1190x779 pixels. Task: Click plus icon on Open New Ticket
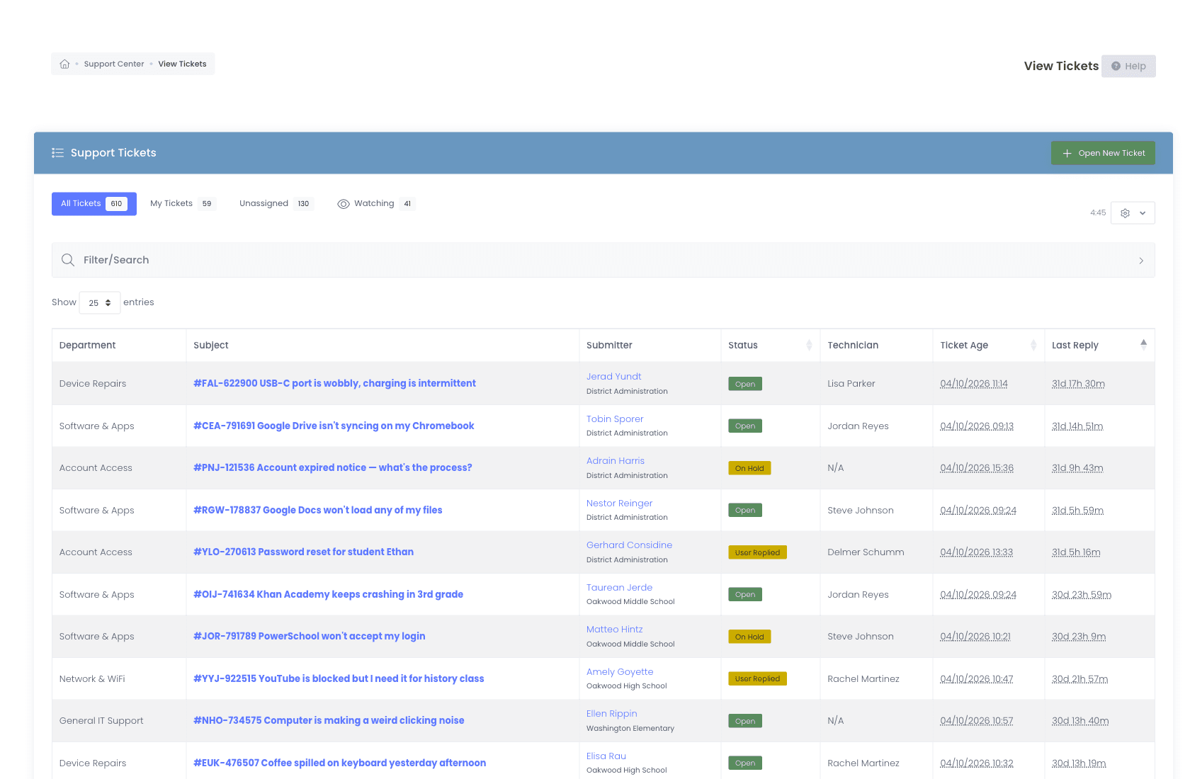click(1067, 153)
